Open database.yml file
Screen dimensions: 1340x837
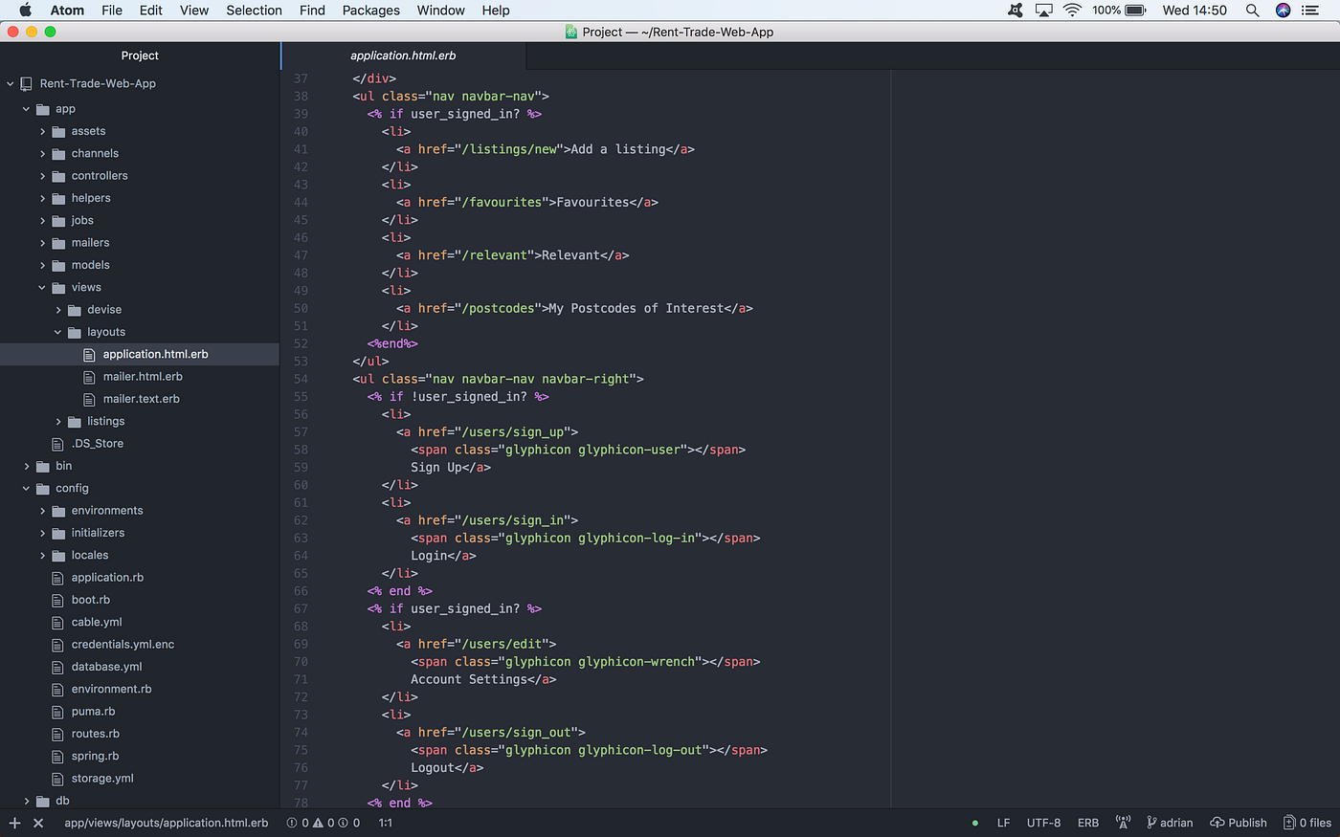pyautogui.click(x=106, y=667)
